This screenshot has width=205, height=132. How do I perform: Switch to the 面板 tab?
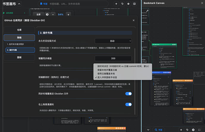pyautogui.click(x=19, y=57)
